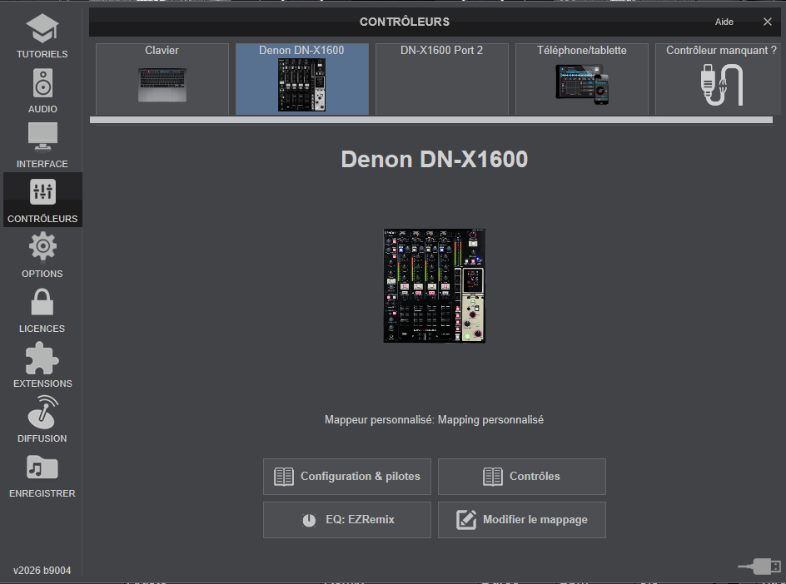Open the Téléphone/tablette tab
Screen dimensions: 786x584
coord(581,79)
